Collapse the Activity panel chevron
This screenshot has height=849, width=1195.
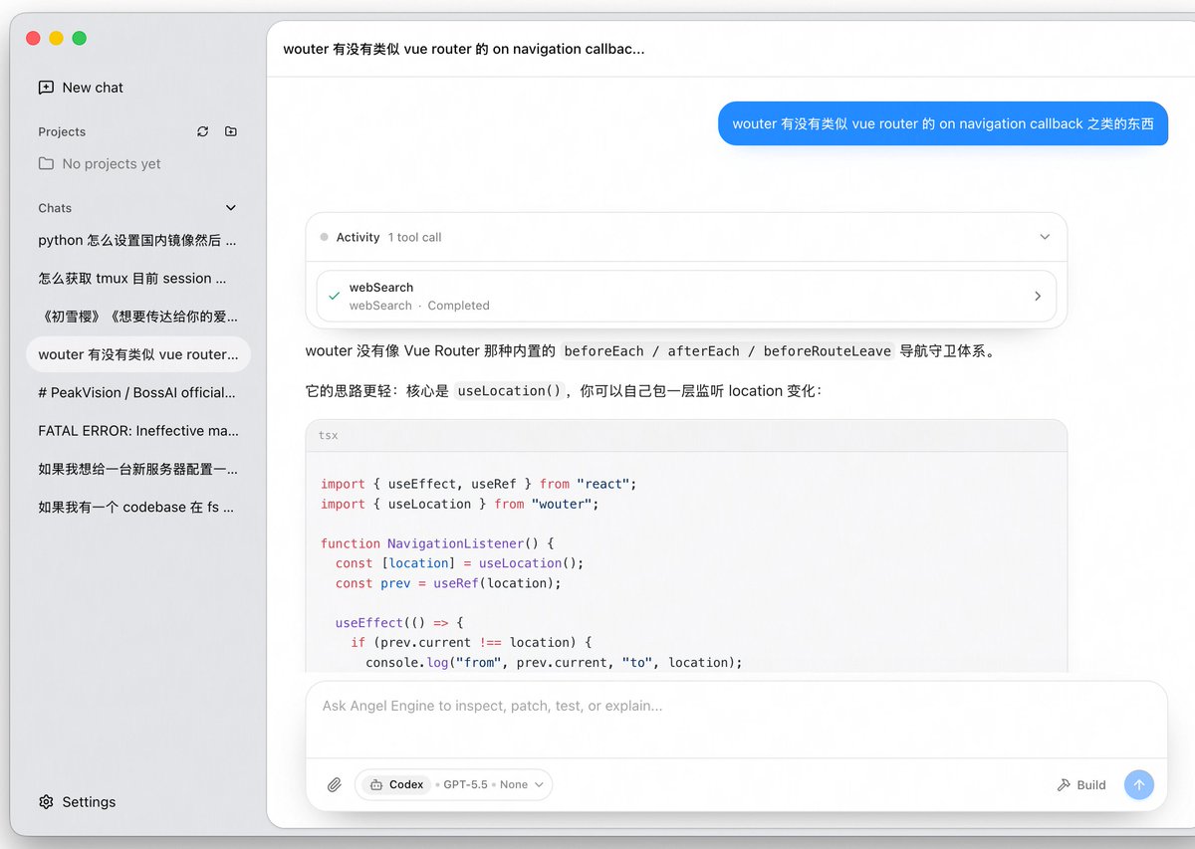coord(1045,237)
